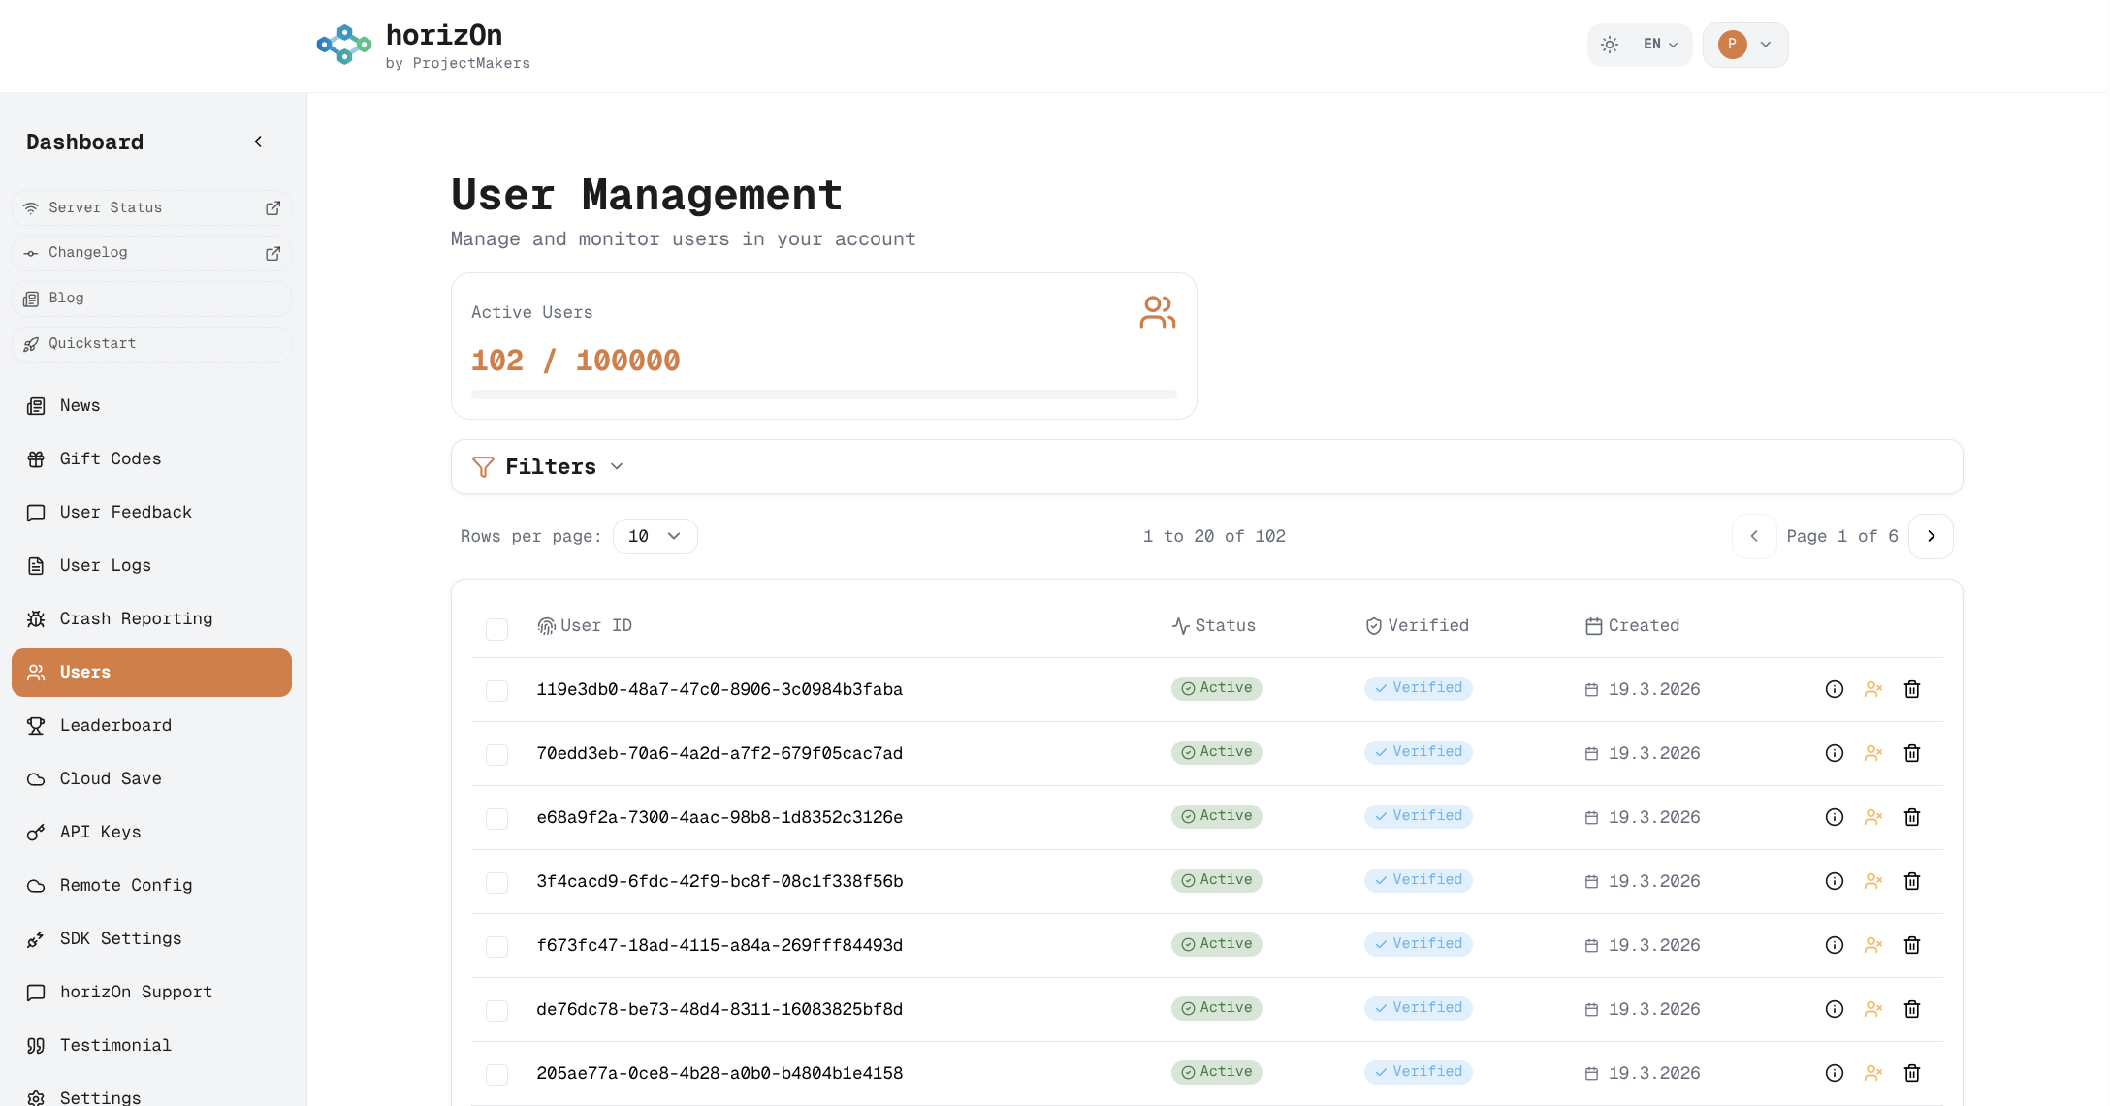
Task: Click the horizOn logo icon
Action: coord(343,45)
